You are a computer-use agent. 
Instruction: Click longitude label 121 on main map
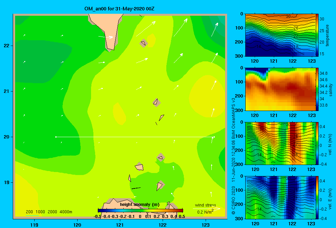click(x=120, y=225)
